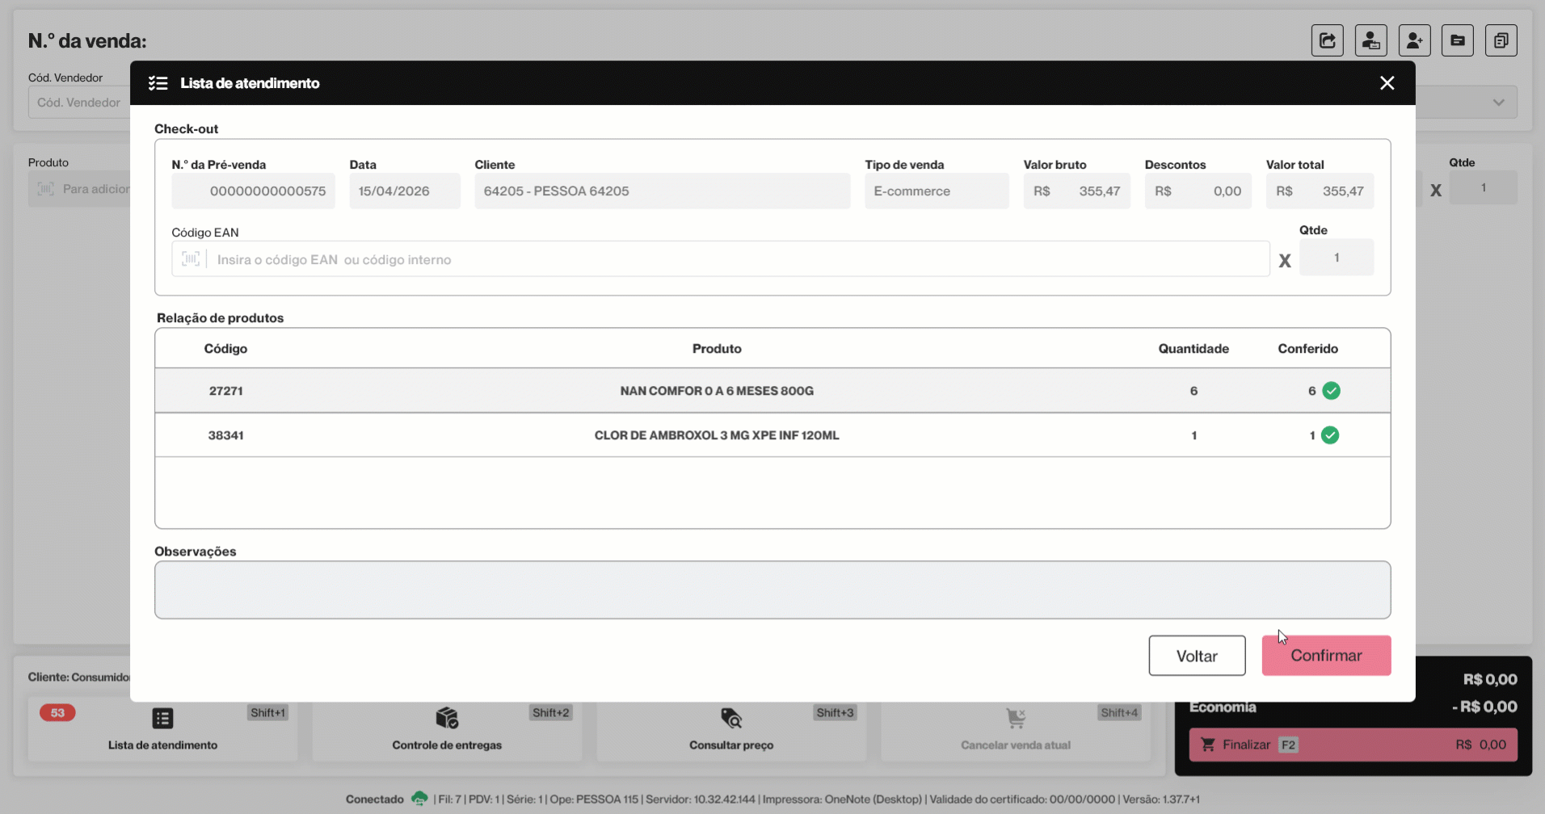The height and width of the screenshot is (814, 1545).
Task: Click the share/export arrow icon at top
Action: point(1327,40)
